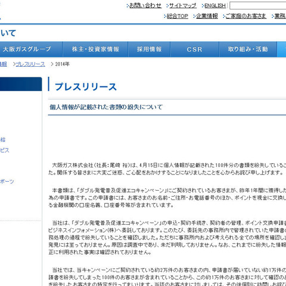Open the お問い合わせ contact link
Screen dimensions: 286x286
point(145,5)
